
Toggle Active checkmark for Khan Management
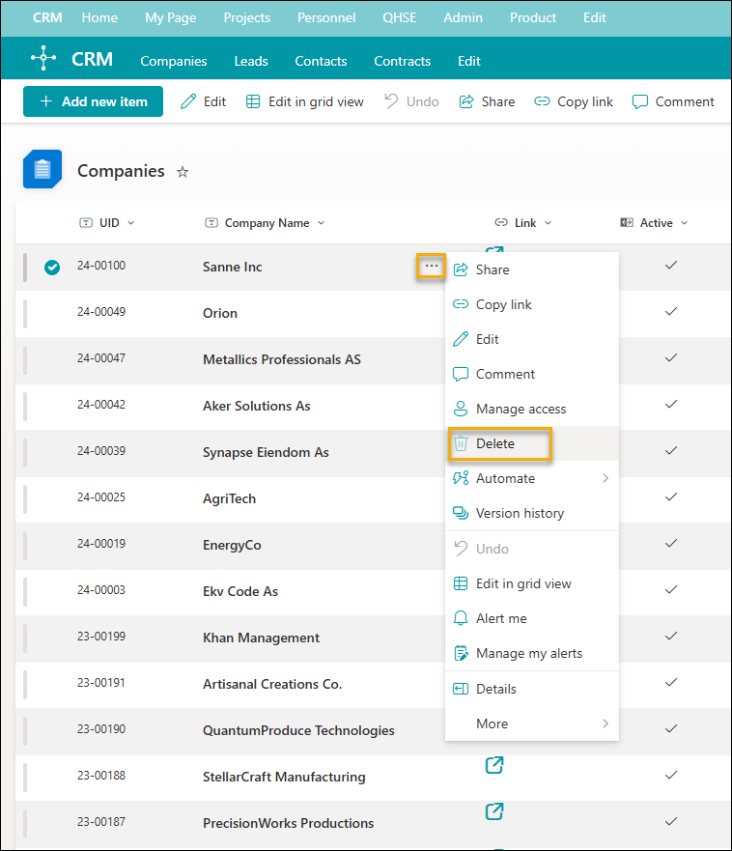click(671, 636)
